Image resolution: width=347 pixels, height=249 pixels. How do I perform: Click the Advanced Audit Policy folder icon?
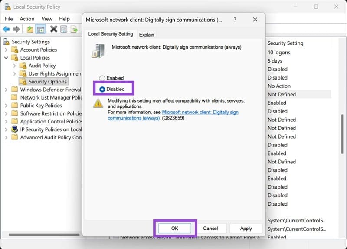[15, 137]
